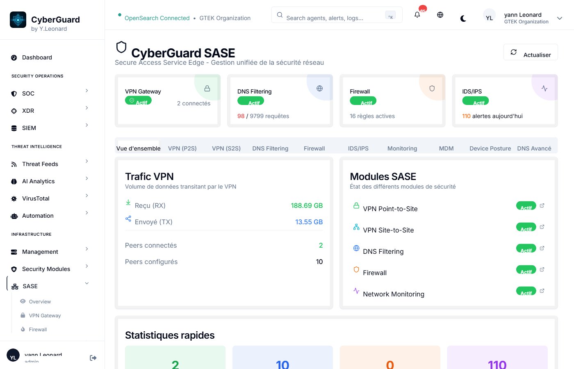574x369 pixels.
Task: Click the Actif status badge for DNS Filtering module
Action: pos(526,248)
